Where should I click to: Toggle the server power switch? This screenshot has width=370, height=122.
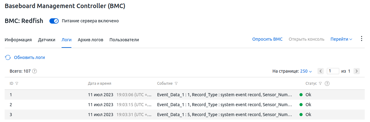point(54,21)
